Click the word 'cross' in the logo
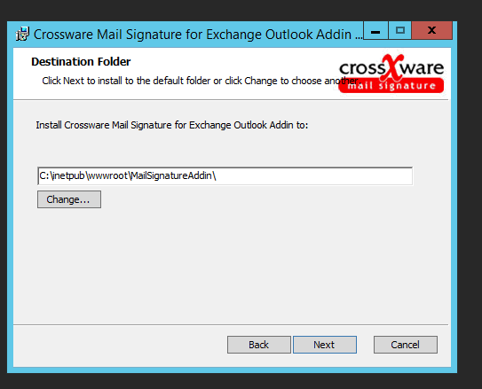 (x=362, y=68)
